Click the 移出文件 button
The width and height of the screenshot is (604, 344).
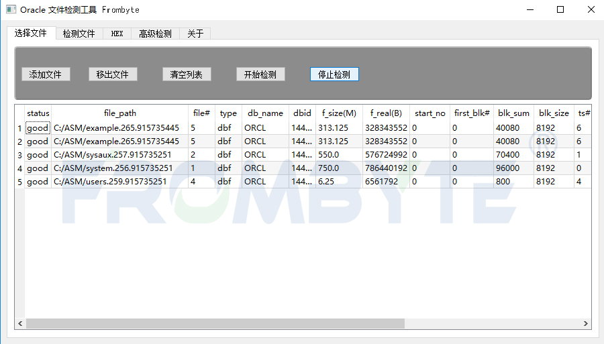click(x=113, y=74)
